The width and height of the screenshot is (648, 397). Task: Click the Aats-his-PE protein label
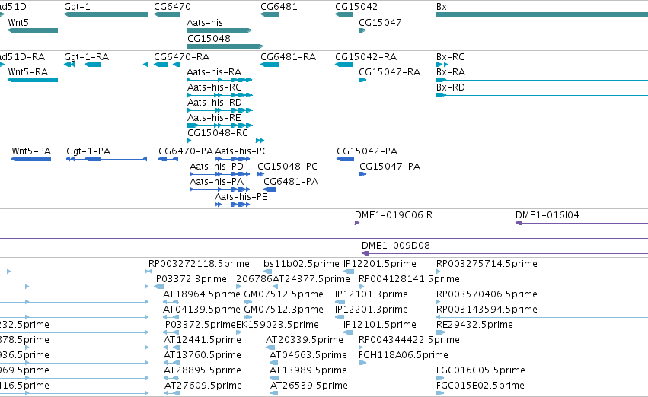(x=241, y=197)
